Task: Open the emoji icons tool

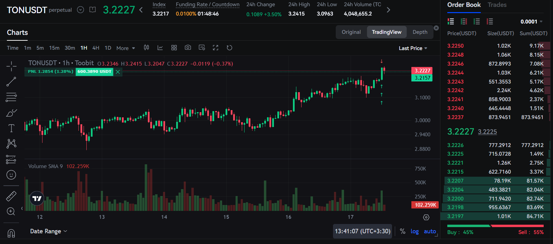Action: tap(11, 175)
